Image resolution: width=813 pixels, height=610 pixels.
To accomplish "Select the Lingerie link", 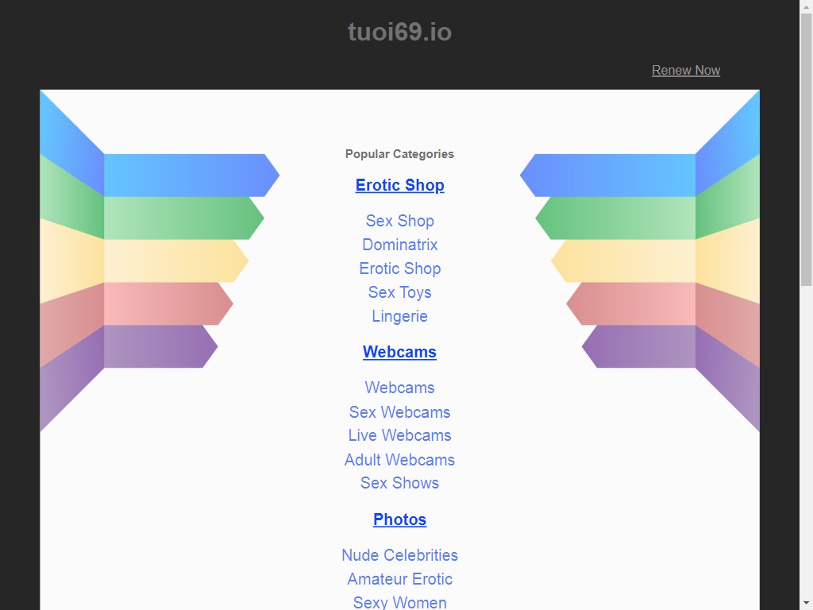I will (x=399, y=316).
